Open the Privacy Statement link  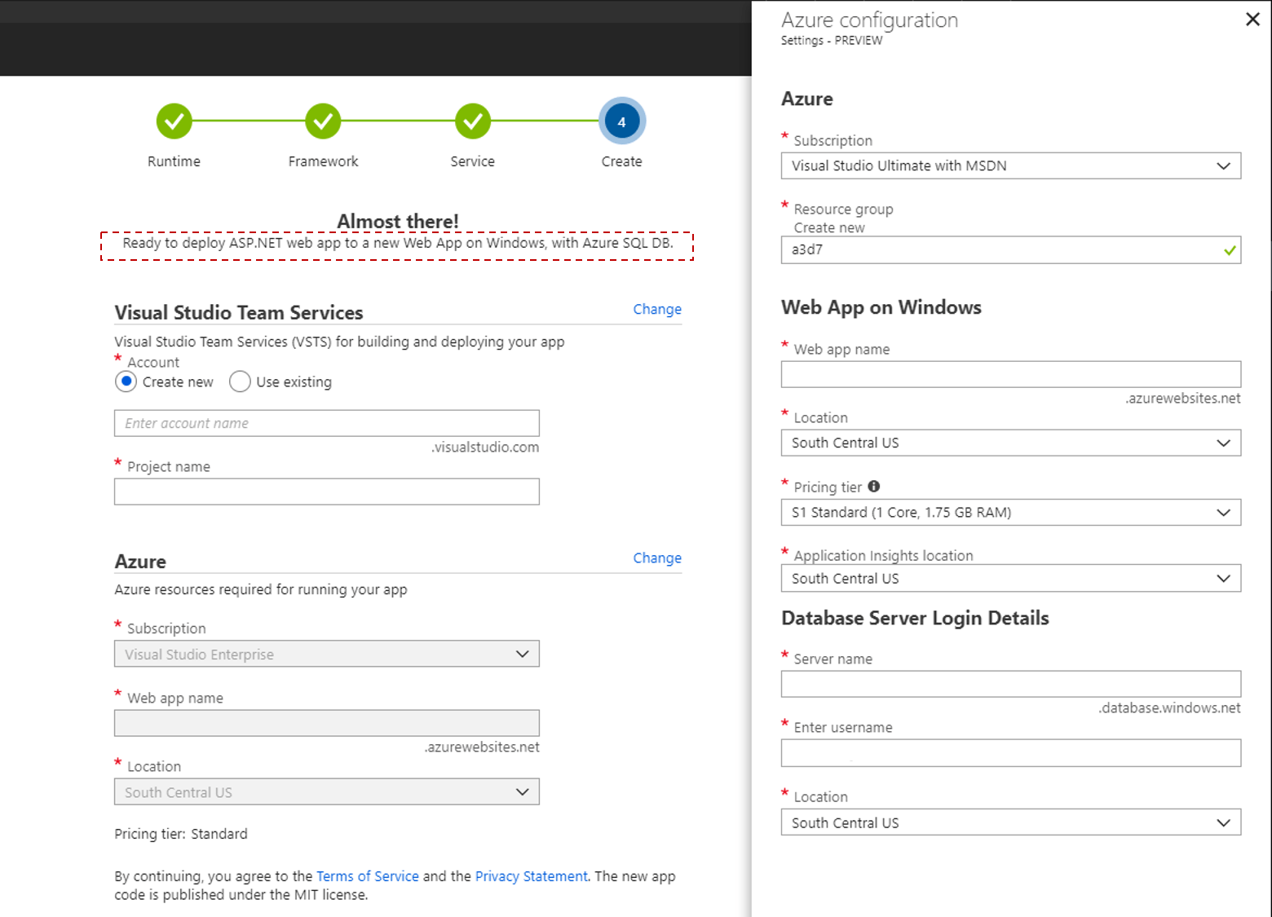click(531, 876)
